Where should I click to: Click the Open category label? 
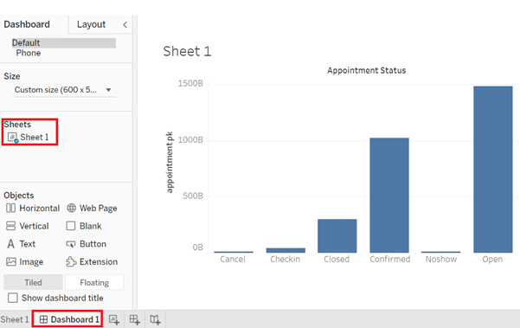coord(492,260)
